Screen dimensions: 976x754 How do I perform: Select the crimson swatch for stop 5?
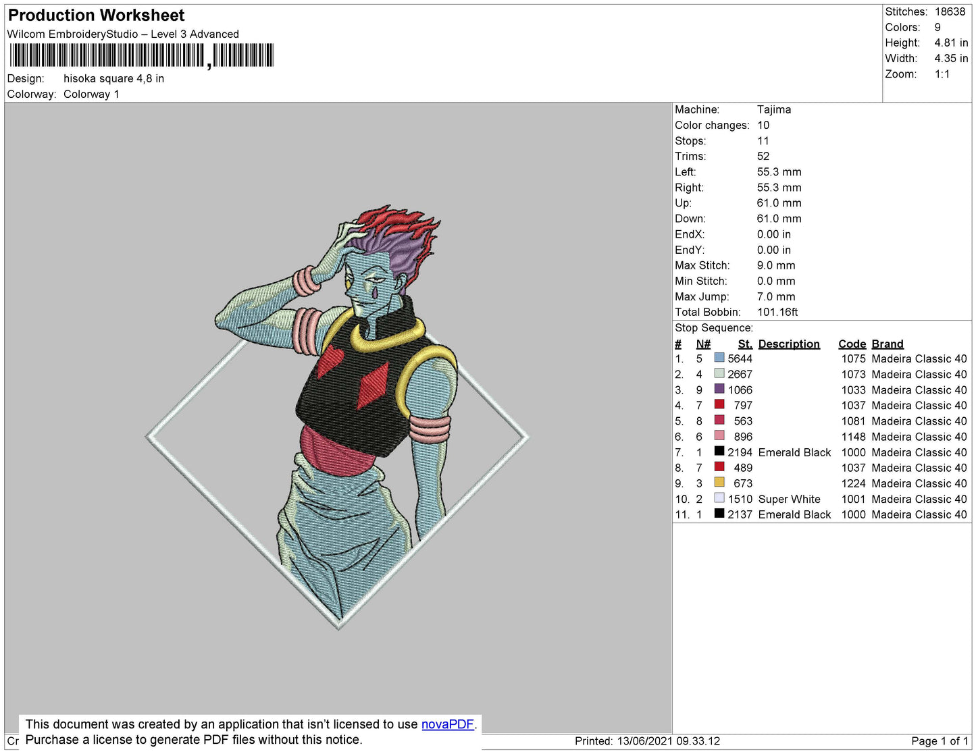(719, 420)
